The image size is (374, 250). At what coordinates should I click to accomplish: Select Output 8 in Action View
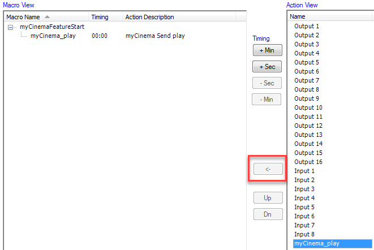307,90
